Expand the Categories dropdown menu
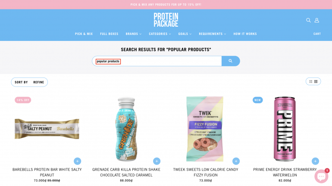The image size is (332, 186). point(160,34)
